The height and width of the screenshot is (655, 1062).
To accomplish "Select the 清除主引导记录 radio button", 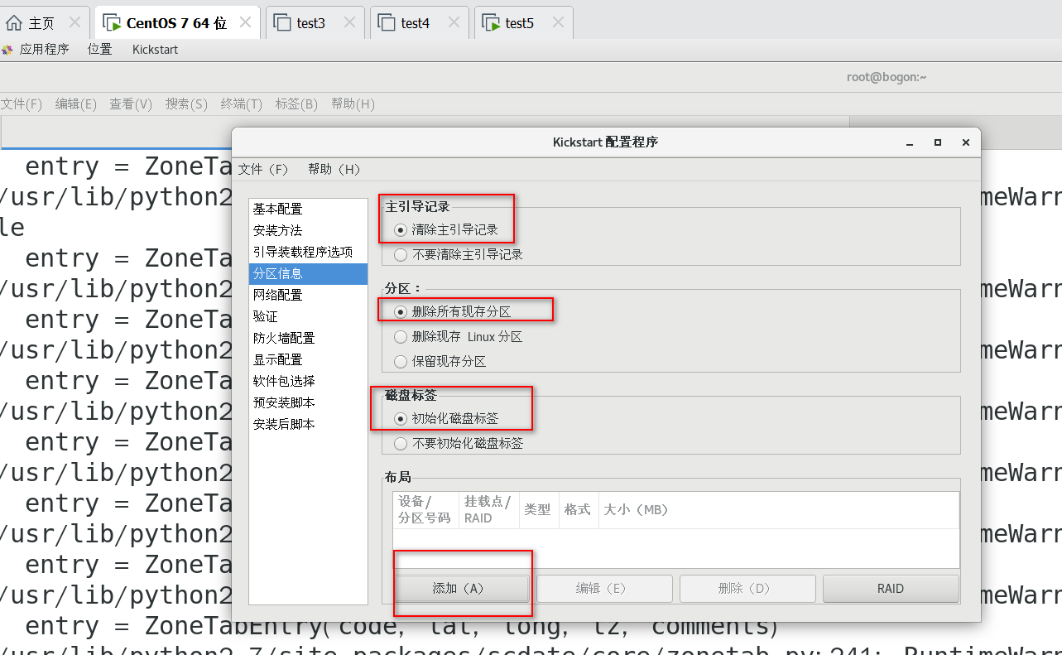I will click(x=446, y=230).
